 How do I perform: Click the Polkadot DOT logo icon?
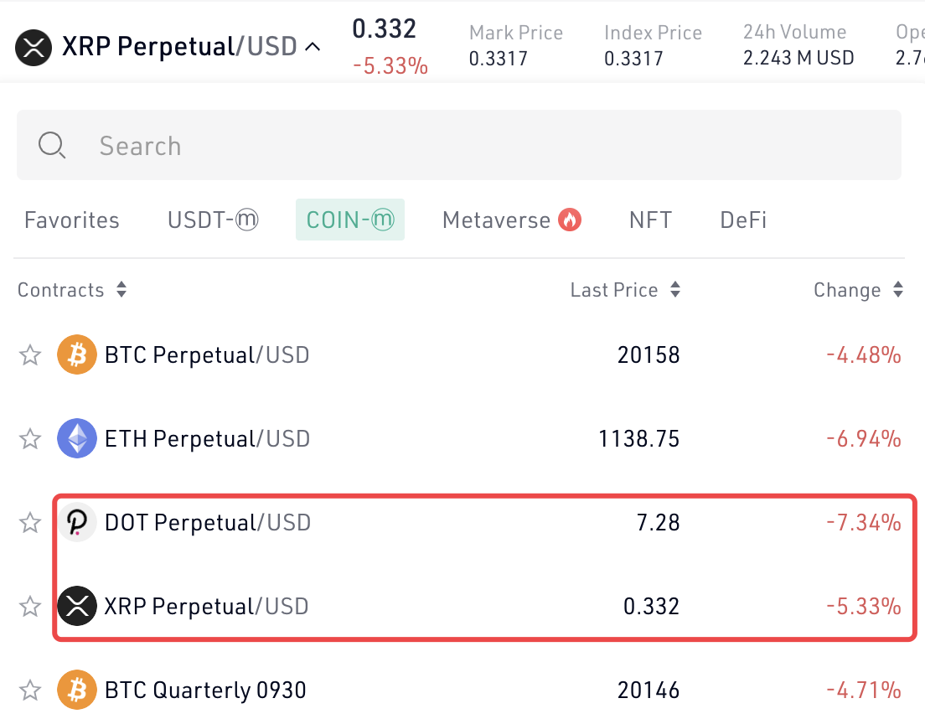[x=77, y=522]
